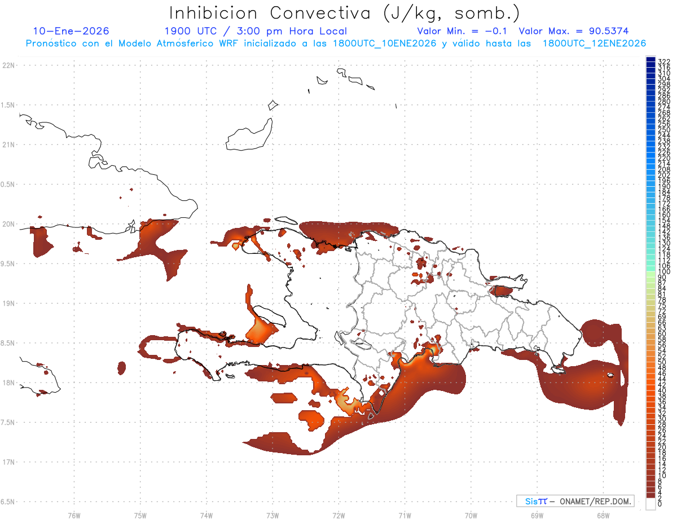Click the title 'Inhibicion Convectiva (J/kg, somb.)'
Image resolution: width=677 pixels, height=523 pixels.
point(345,13)
